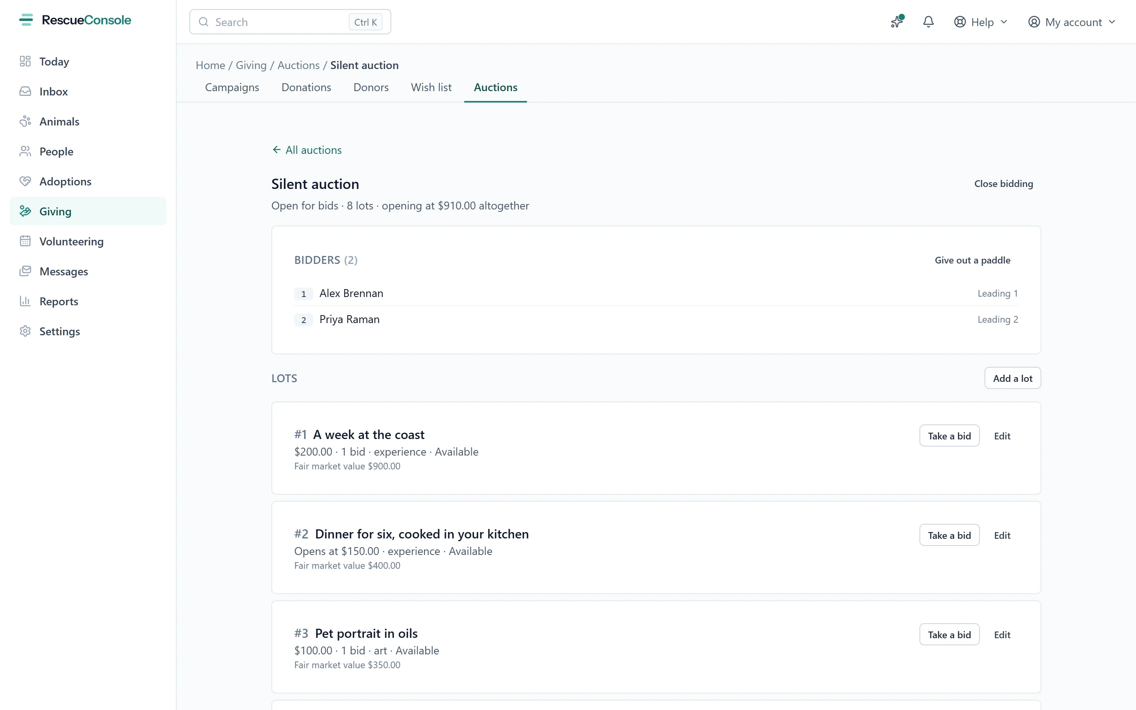This screenshot has height=710, width=1136.
Task: Click the Add a lot button
Action: 1013,378
